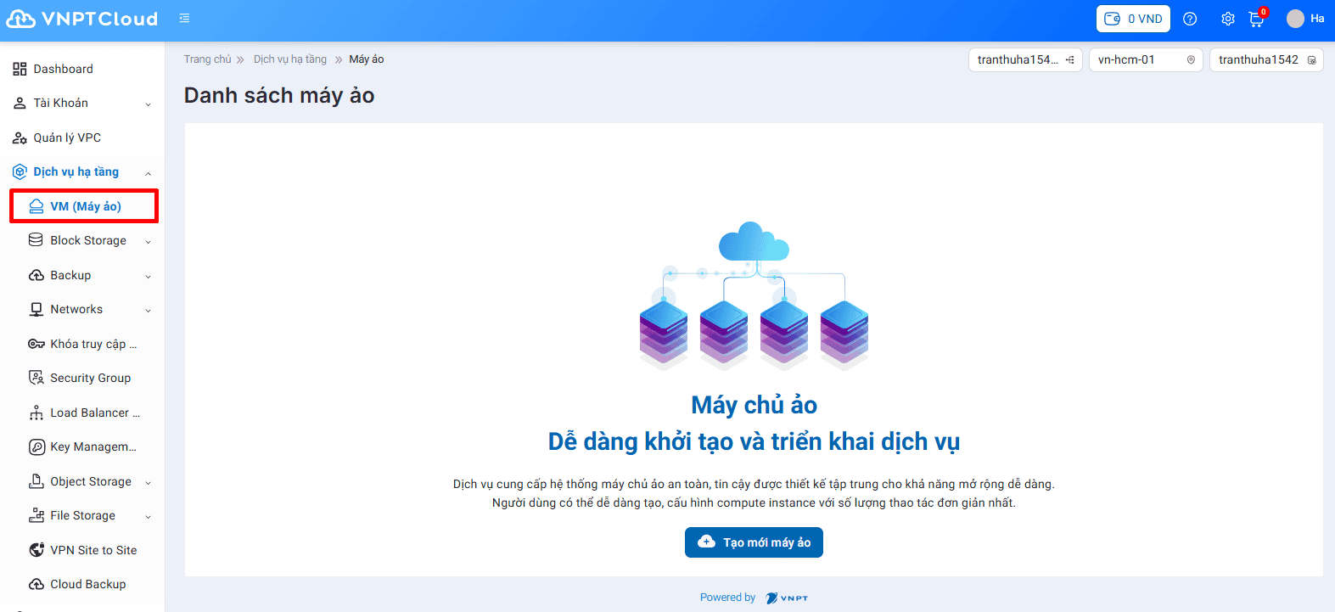
Task: Open the help question mark icon
Action: click(x=1190, y=19)
